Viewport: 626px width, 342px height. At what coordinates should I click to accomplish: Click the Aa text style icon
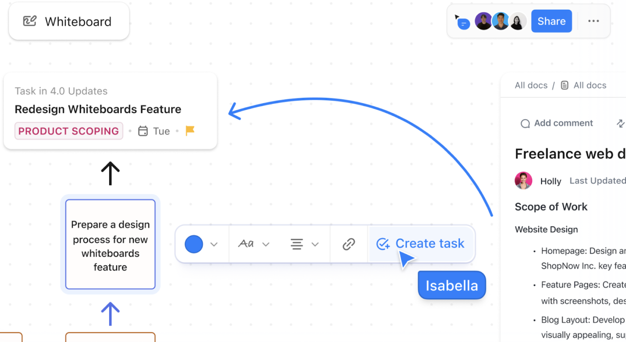coord(246,244)
